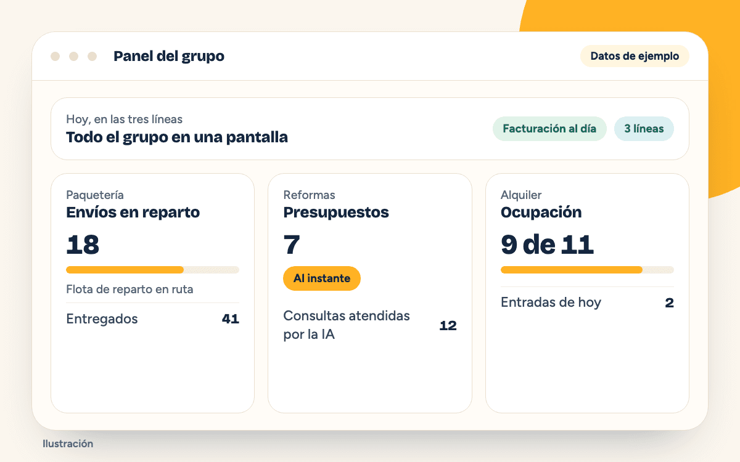
Task: Click the Entregados value 41
Action: click(x=231, y=319)
